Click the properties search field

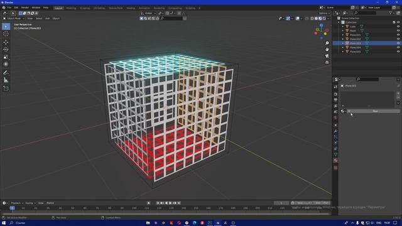tap(367, 79)
